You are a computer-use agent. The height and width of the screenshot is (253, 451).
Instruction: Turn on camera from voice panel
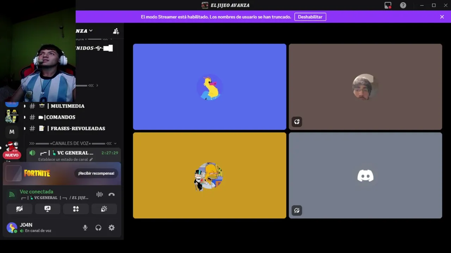tap(19, 209)
